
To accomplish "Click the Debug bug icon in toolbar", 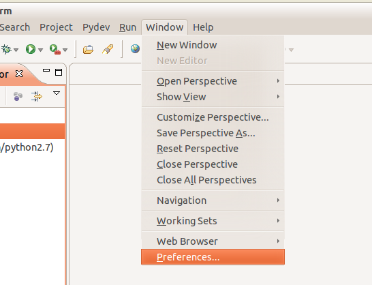I will tap(6, 49).
